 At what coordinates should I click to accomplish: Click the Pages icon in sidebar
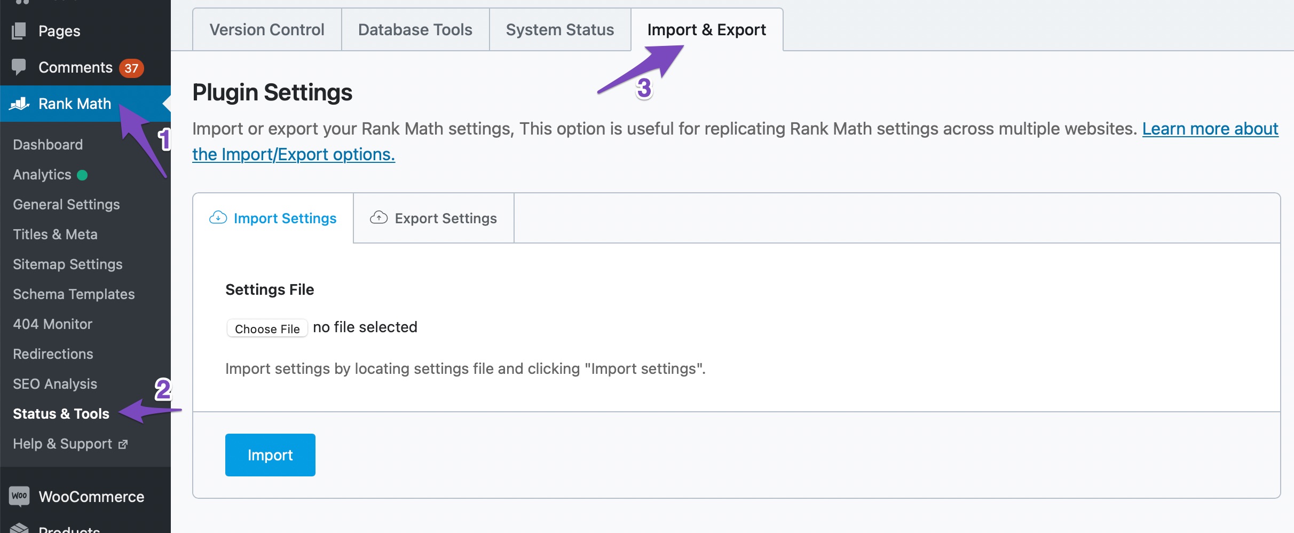[19, 31]
